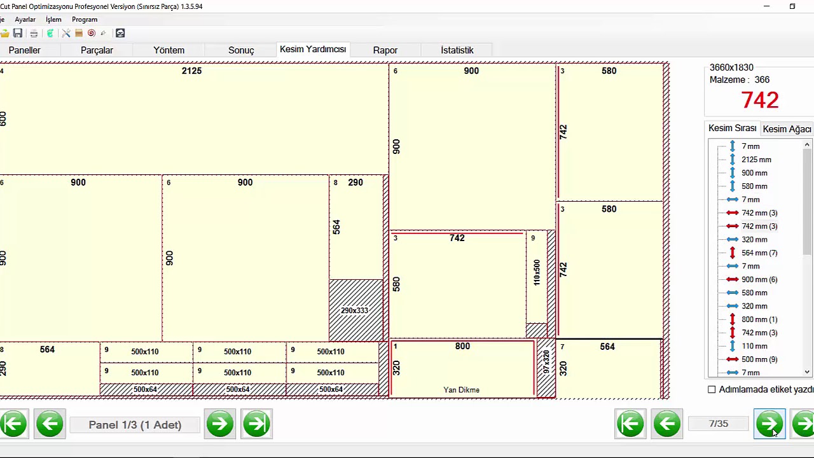The height and width of the screenshot is (458, 814).
Task: Show next panel with green arrow
Action: coord(220,424)
